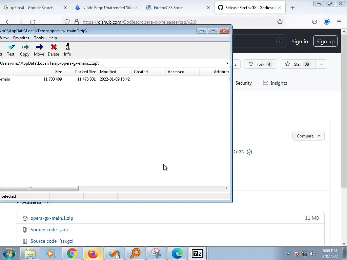This screenshot has height=260, width=347.
Task: Click the Sign up button on GitHub
Action: (325, 41)
